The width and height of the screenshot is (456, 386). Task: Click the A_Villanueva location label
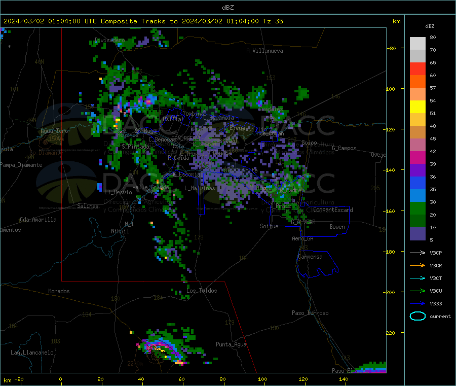(x=264, y=51)
